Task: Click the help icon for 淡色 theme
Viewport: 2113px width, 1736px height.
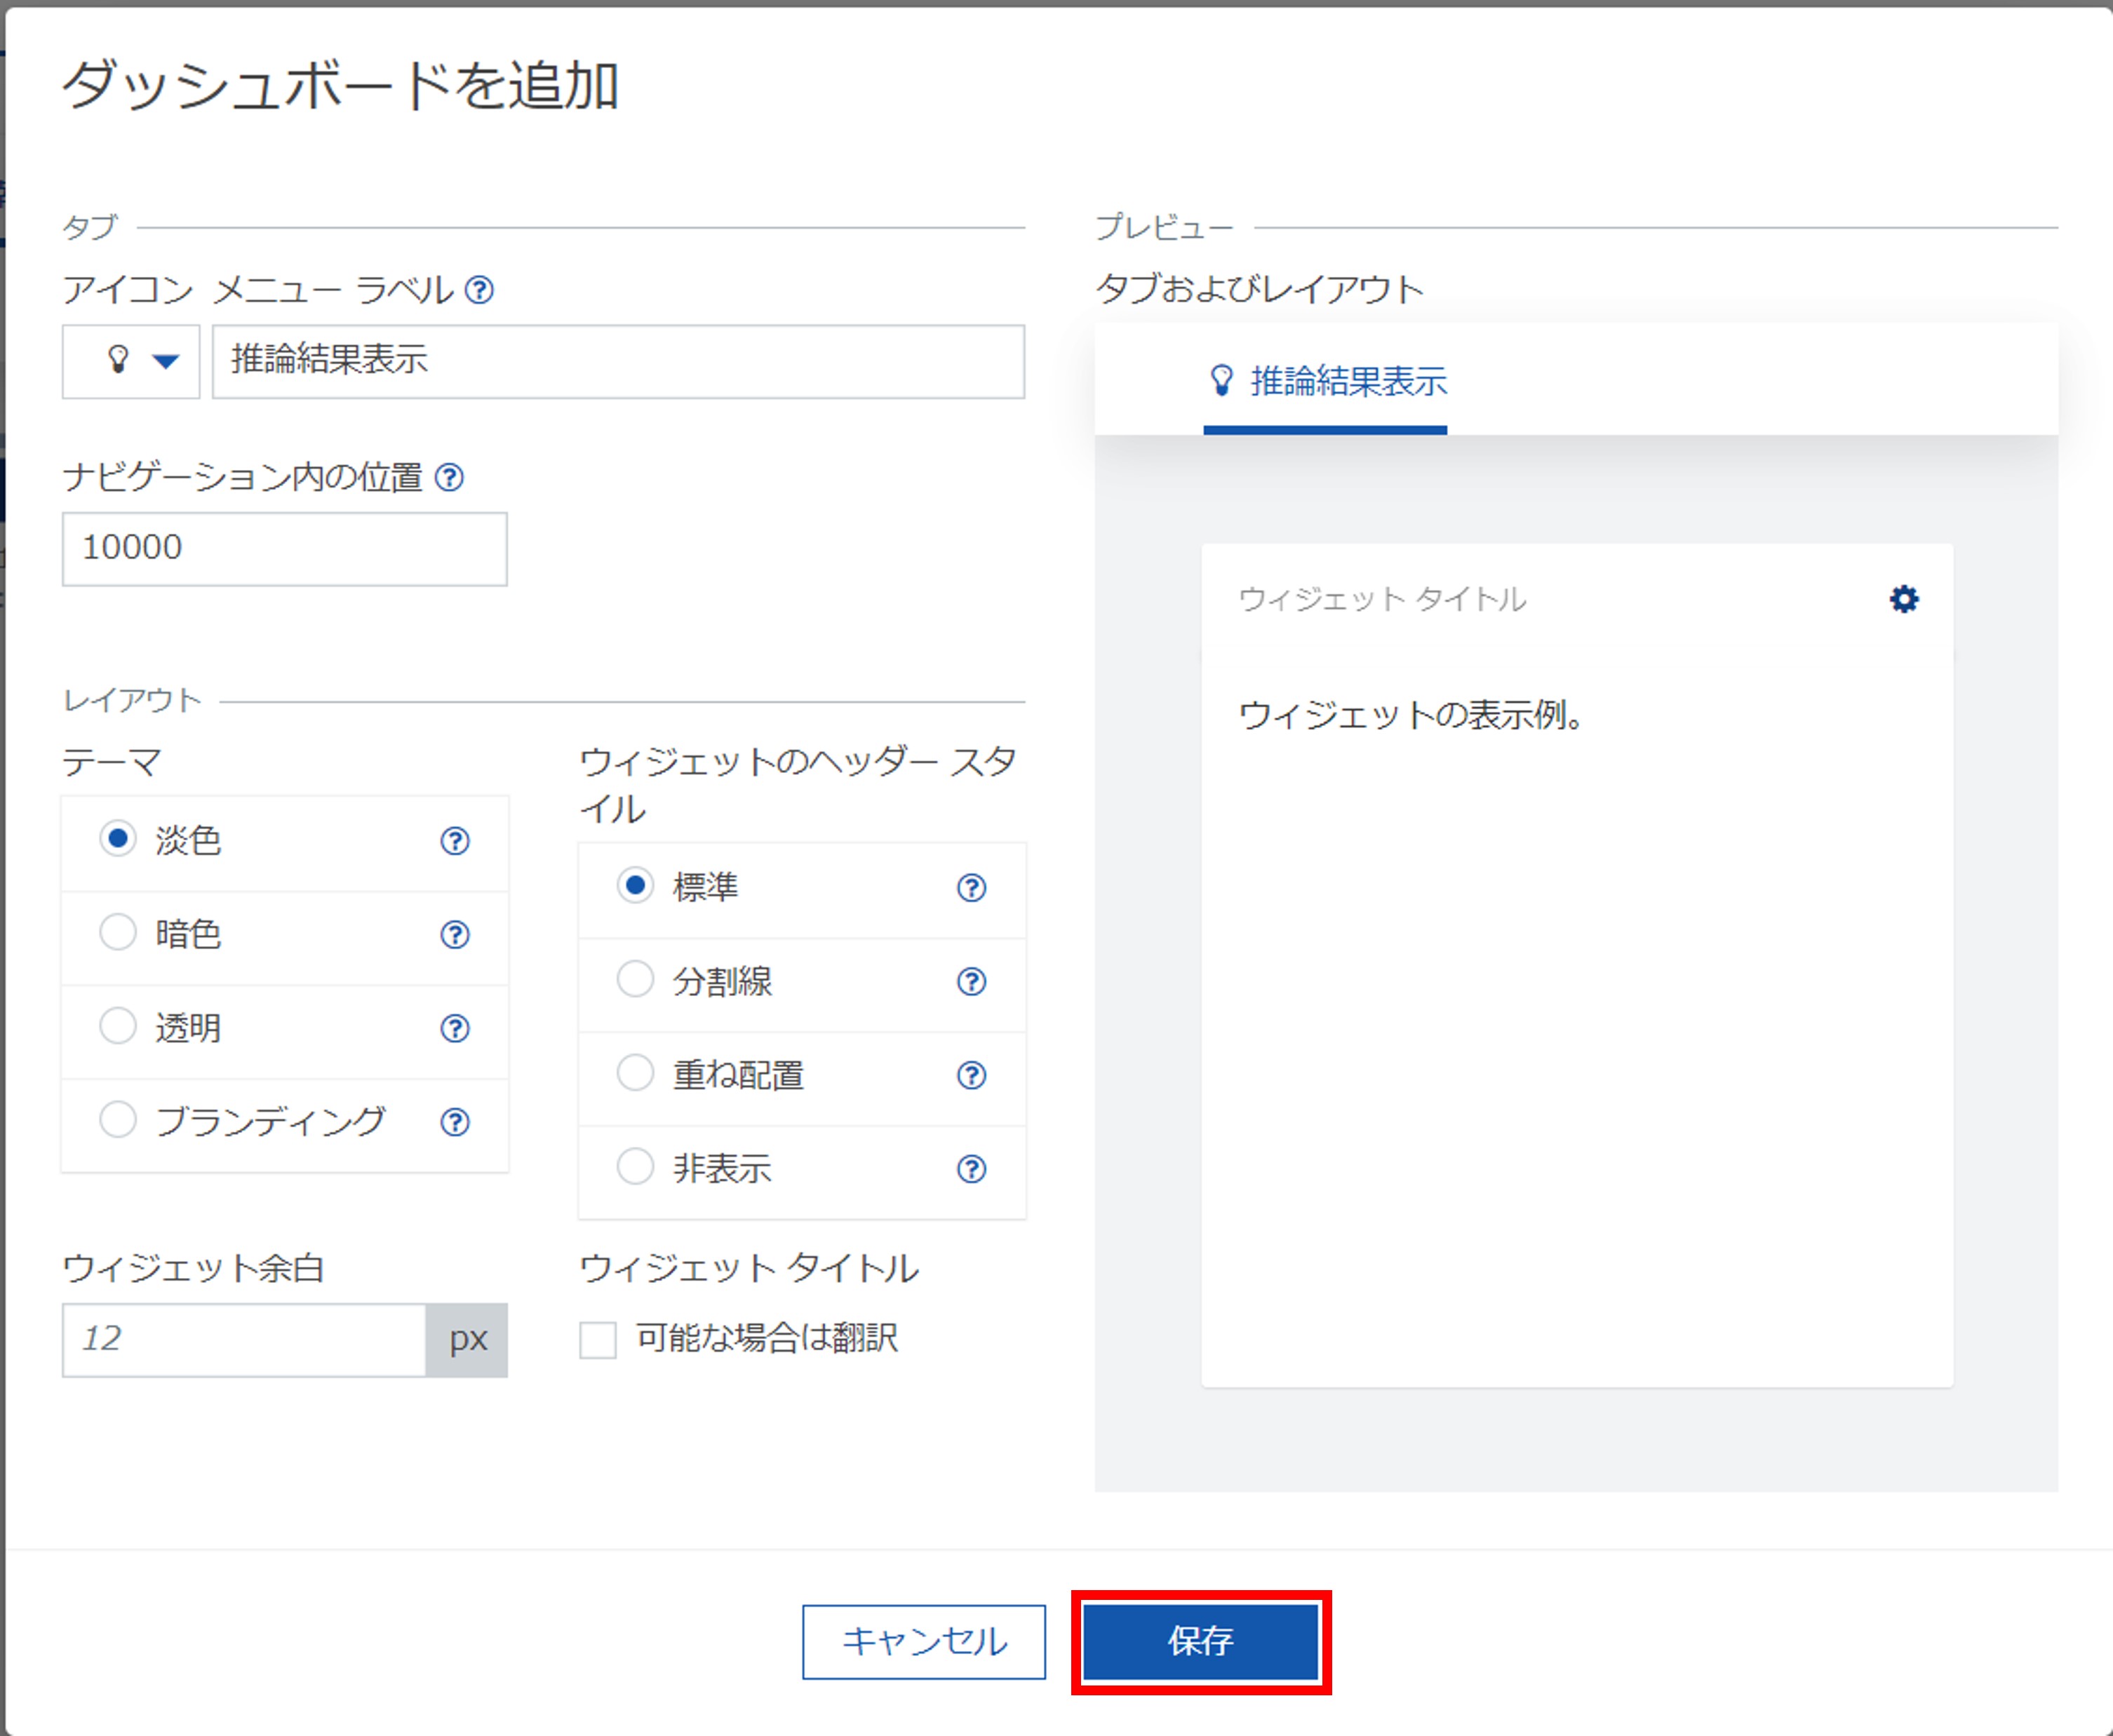Action: (x=455, y=841)
